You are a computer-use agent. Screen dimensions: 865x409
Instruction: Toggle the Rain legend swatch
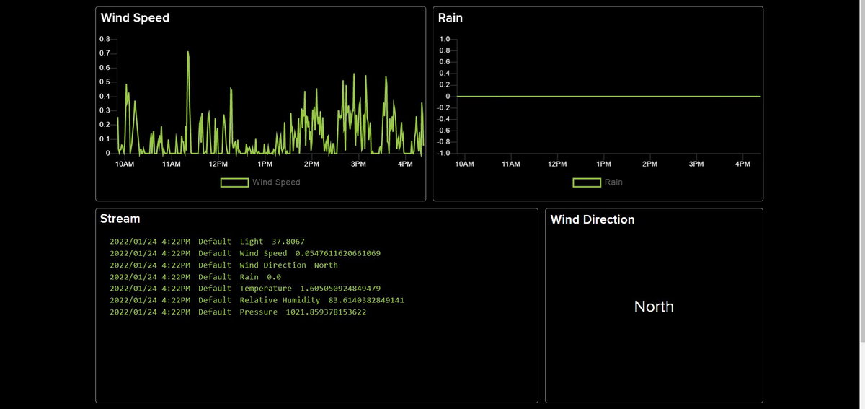(x=587, y=182)
